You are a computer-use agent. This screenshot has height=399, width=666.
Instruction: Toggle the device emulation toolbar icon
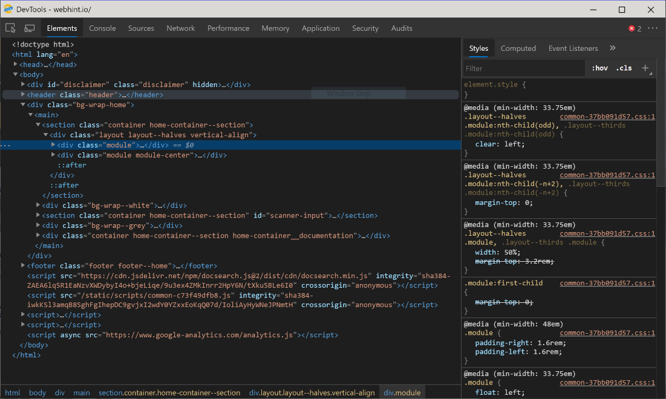tap(29, 28)
